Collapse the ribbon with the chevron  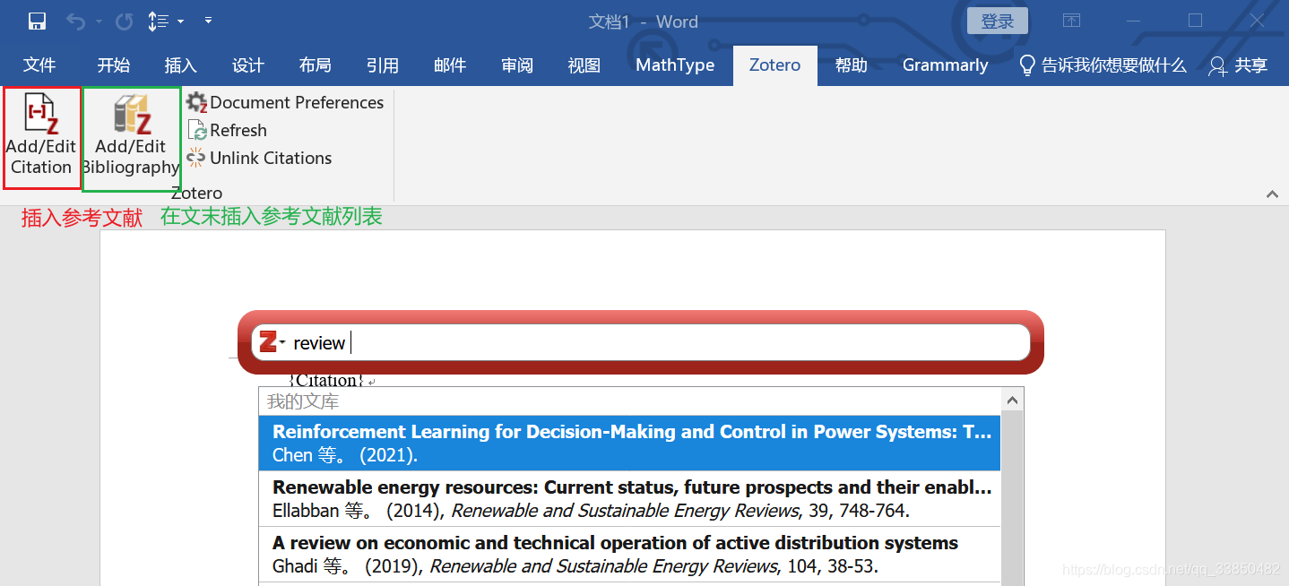click(x=1271, y=194)
